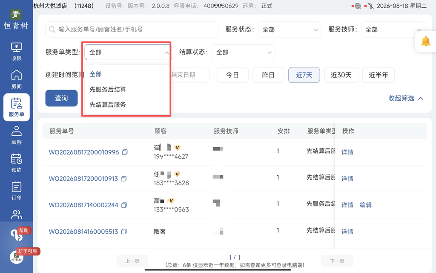Open the notification bell

(425, 41)
